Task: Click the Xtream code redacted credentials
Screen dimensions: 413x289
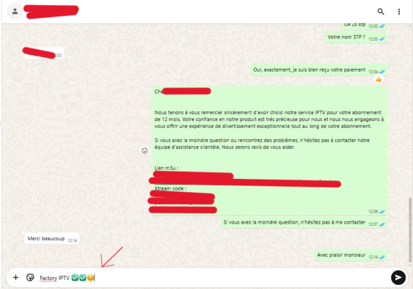Action: click(182, 202)
